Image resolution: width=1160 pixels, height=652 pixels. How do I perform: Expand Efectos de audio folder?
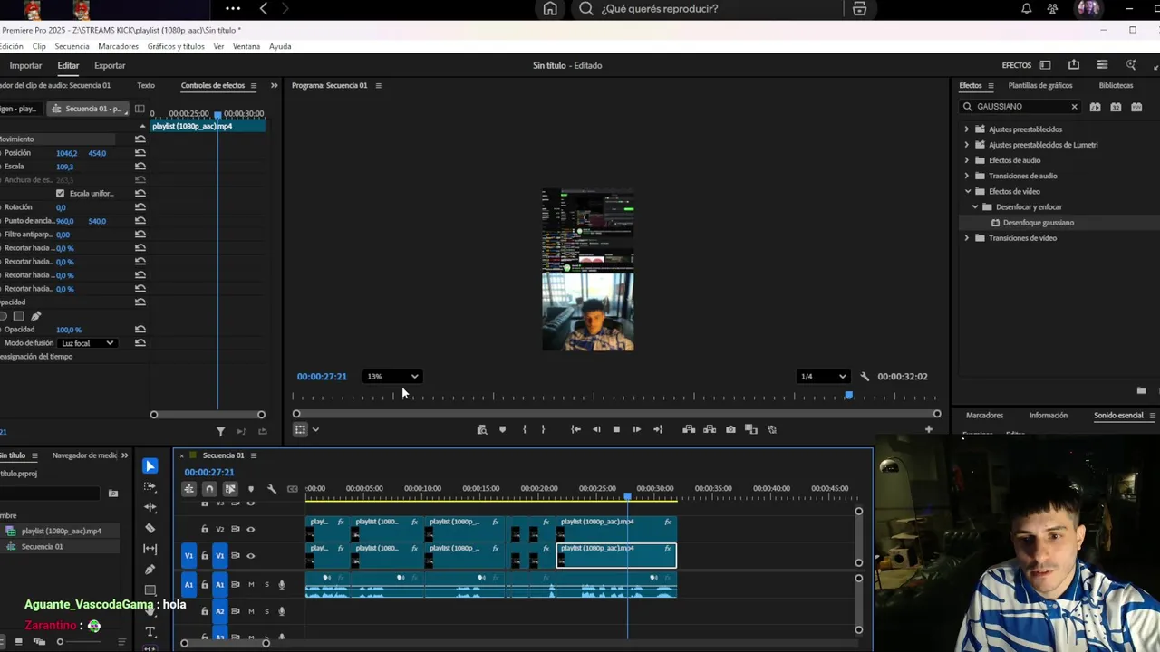966,160
